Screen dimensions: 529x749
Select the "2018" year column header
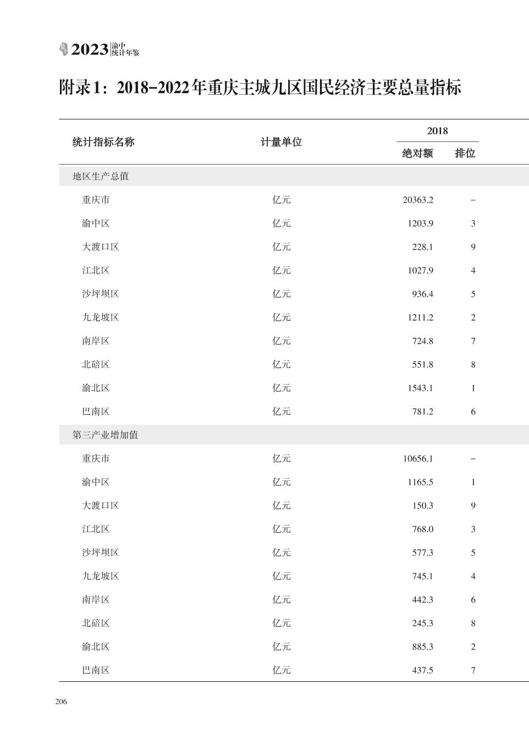tap(438, 131)
